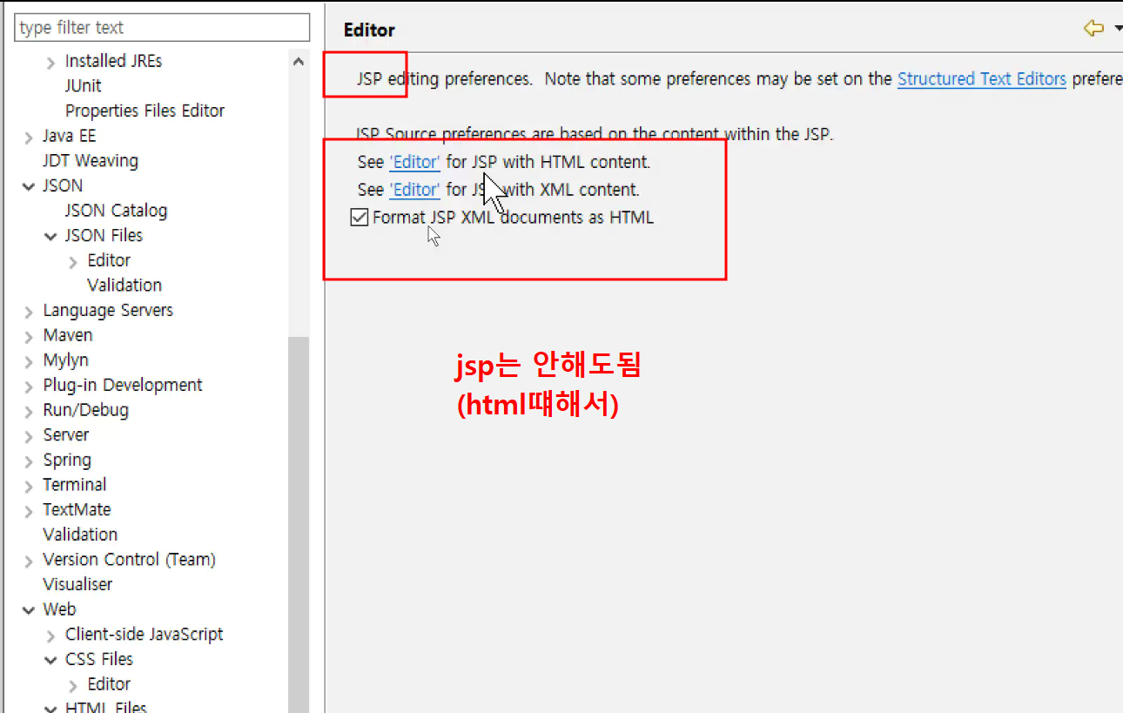The width and height of the screenshot is (1123, 713).
Task: Select the TextMate label
Action: [77, 510]
